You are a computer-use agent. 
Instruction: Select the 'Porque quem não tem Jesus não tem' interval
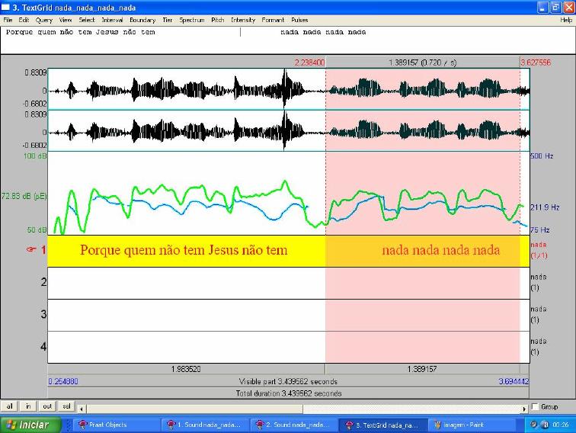pos(187,251)
